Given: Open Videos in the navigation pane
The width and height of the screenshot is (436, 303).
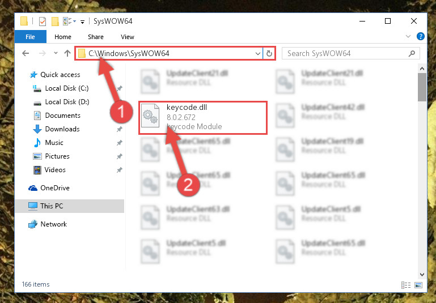Looking at the screenshot, I should pyautogui.click(x=55, y=170).
